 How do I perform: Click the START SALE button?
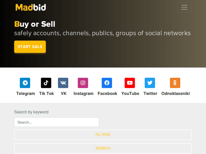pos(30,47)
